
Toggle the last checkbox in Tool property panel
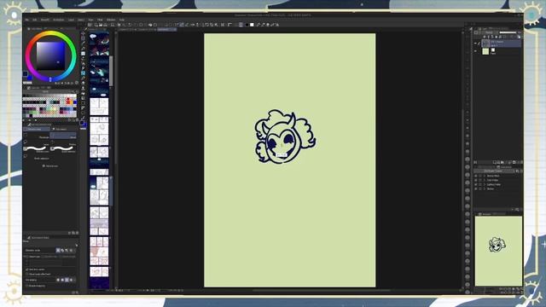point(26,286)
